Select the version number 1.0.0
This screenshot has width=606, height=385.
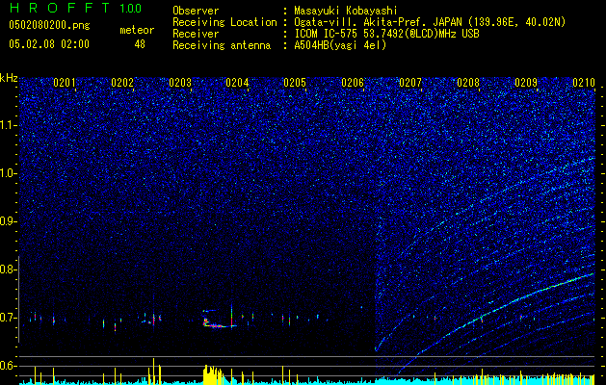pos(131,8)
